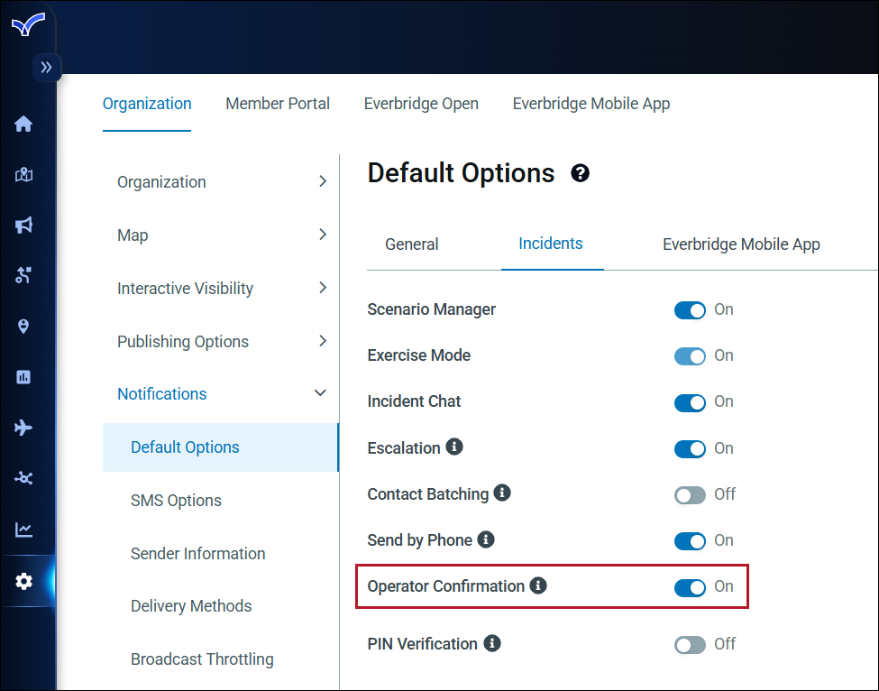The width and height of the screenshot is (879, 691).
Task: Click help icon beside Default Options
Action: coord(581,173)
